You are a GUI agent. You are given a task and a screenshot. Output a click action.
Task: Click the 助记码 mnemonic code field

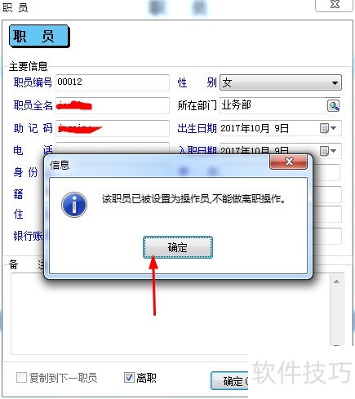click(113, 128)
